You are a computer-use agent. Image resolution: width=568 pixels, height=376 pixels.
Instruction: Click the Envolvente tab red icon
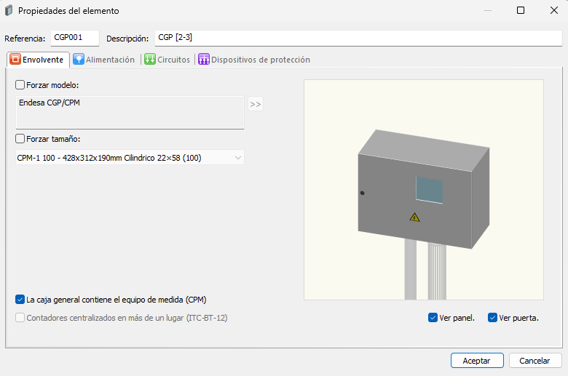[15, 60]
